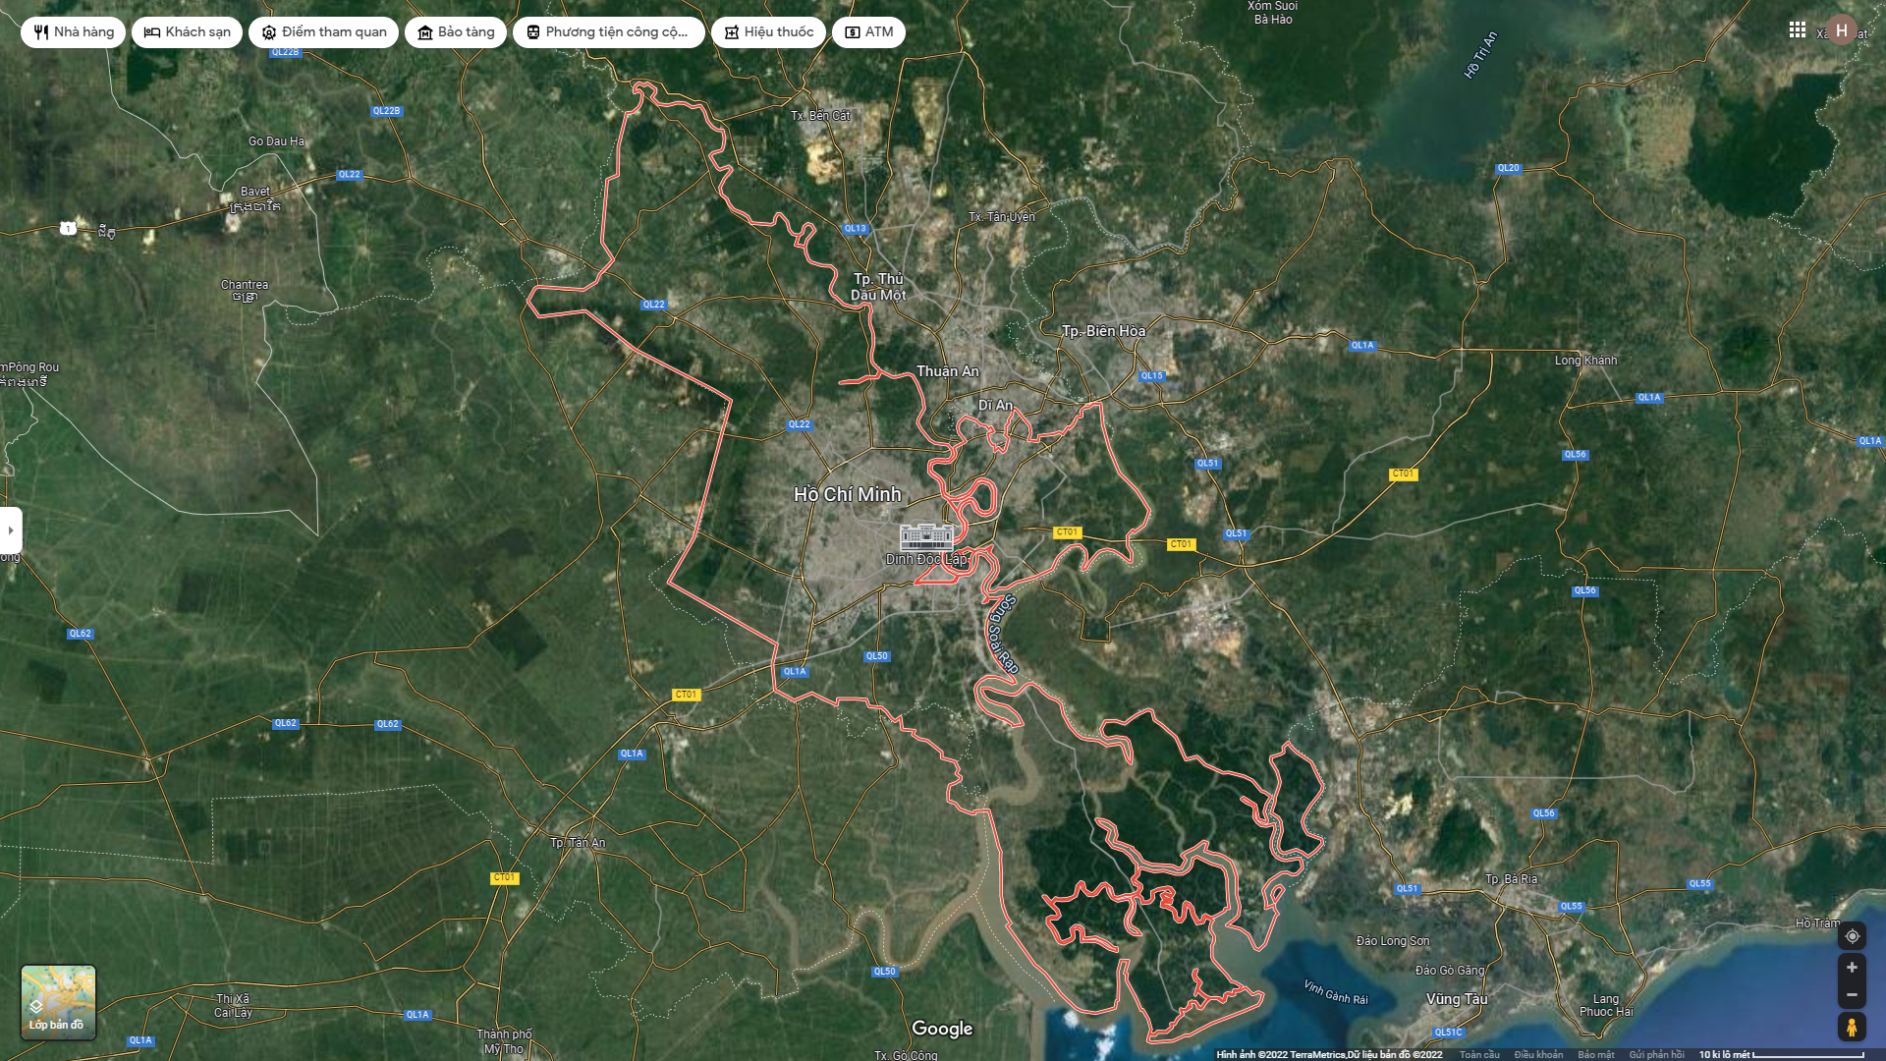This screenshot has height=1061, width=1886.
Task: Select Phương tiện công cộng chip
Action: [x=608, y=32]
